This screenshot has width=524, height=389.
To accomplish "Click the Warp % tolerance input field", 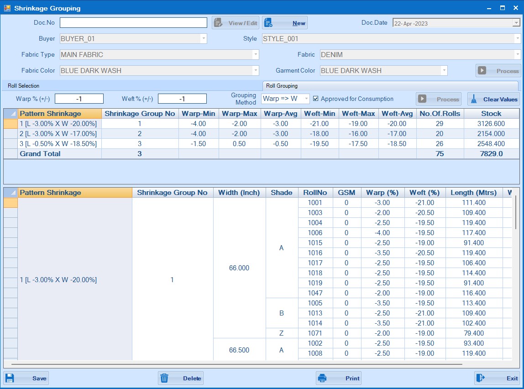I will click(x=79, y=99).
